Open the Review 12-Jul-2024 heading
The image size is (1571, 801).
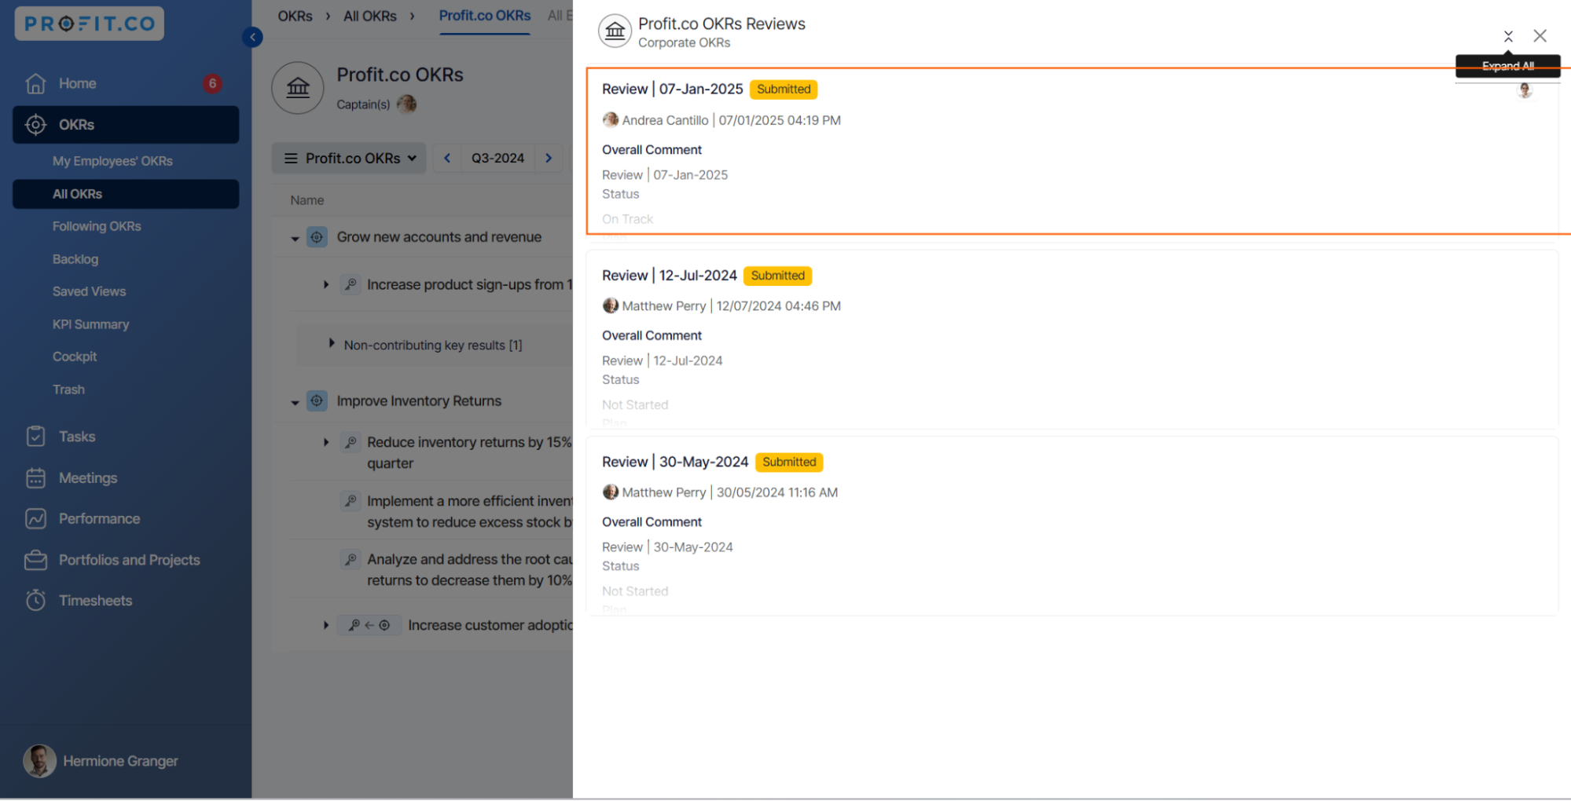(670, 276)
